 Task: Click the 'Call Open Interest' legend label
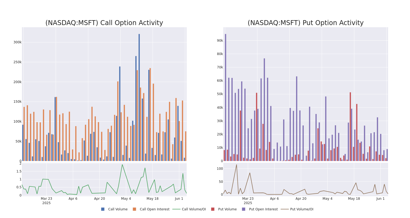click(x=154, y=209)
